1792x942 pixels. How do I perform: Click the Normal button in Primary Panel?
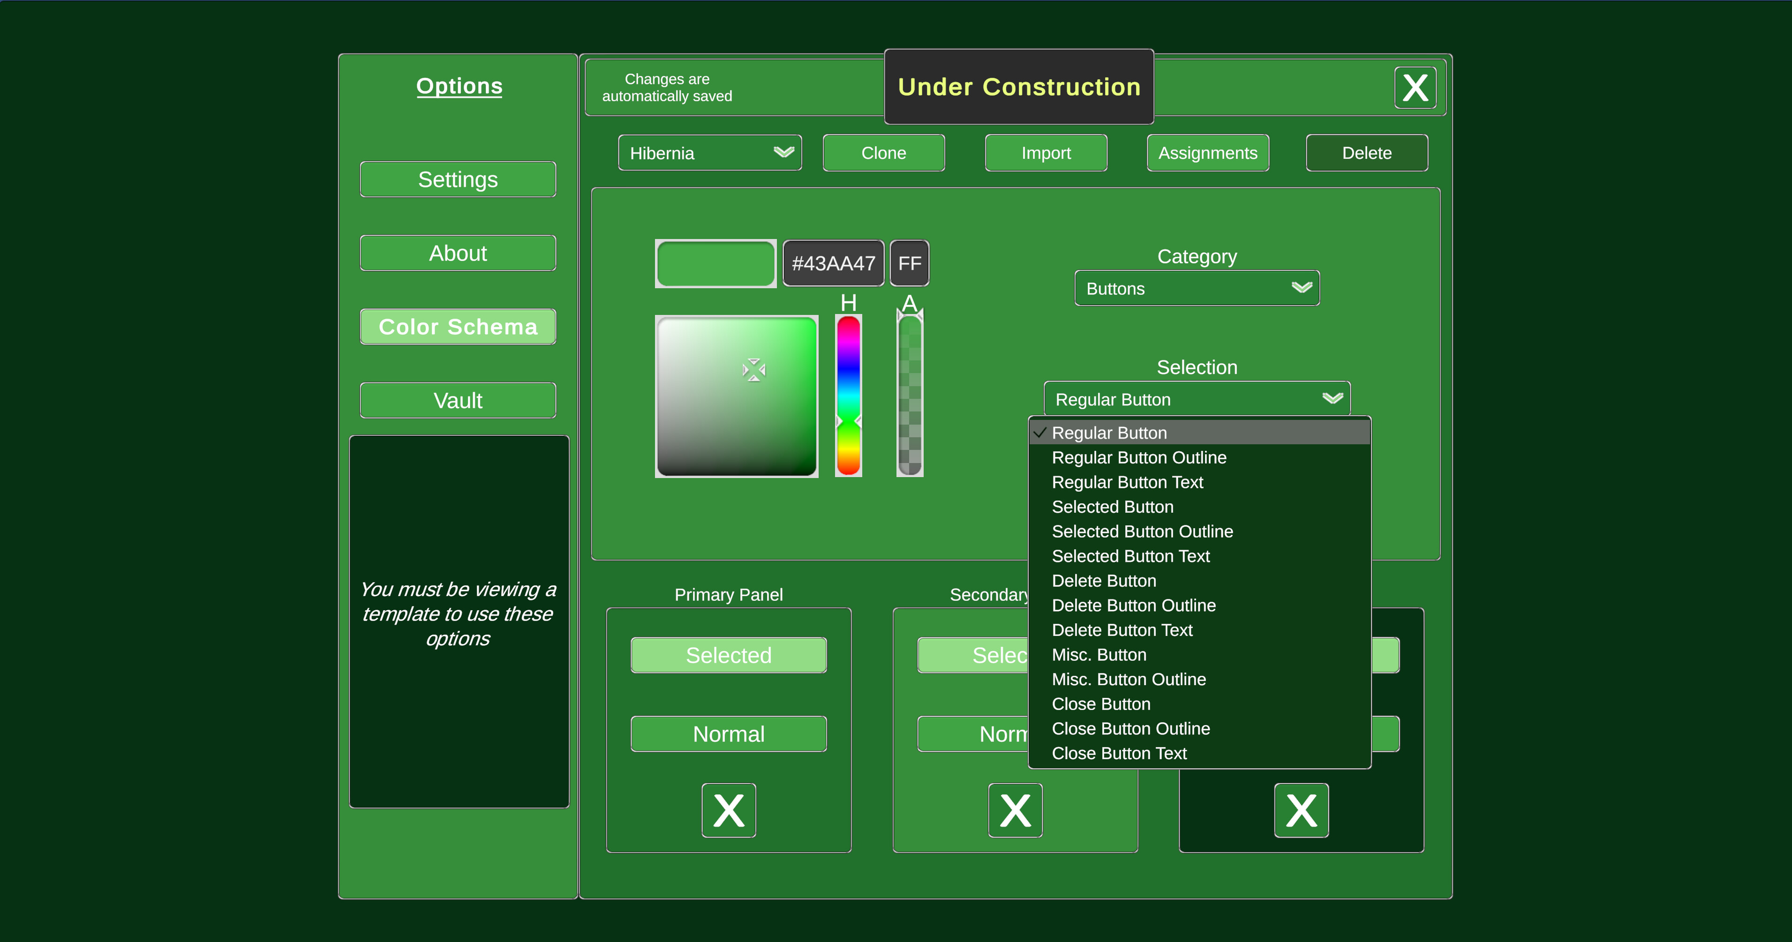[728, 733]
